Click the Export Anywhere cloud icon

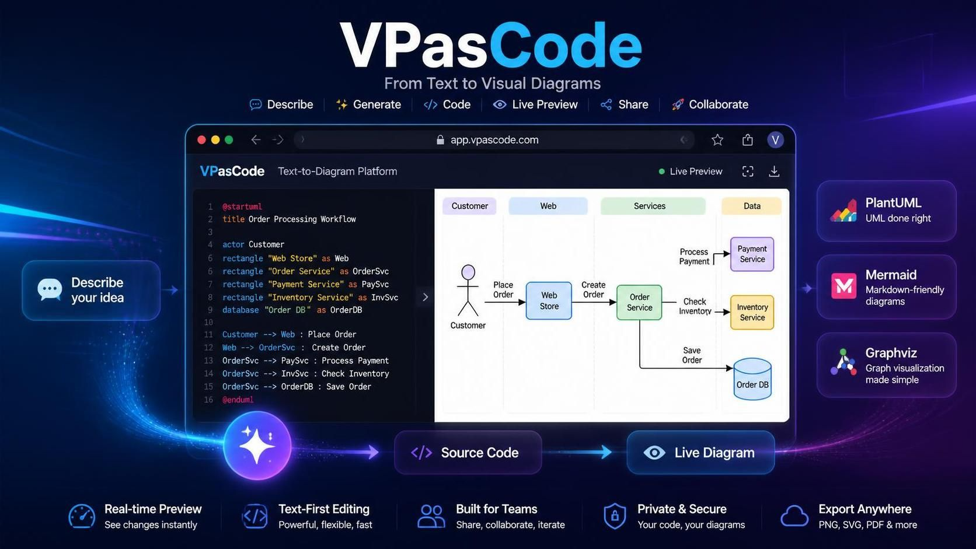pyautogui.click(x=794, y=516)
